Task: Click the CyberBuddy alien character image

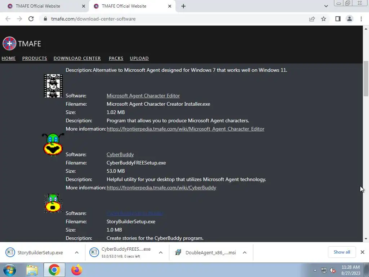Action: 53,144
